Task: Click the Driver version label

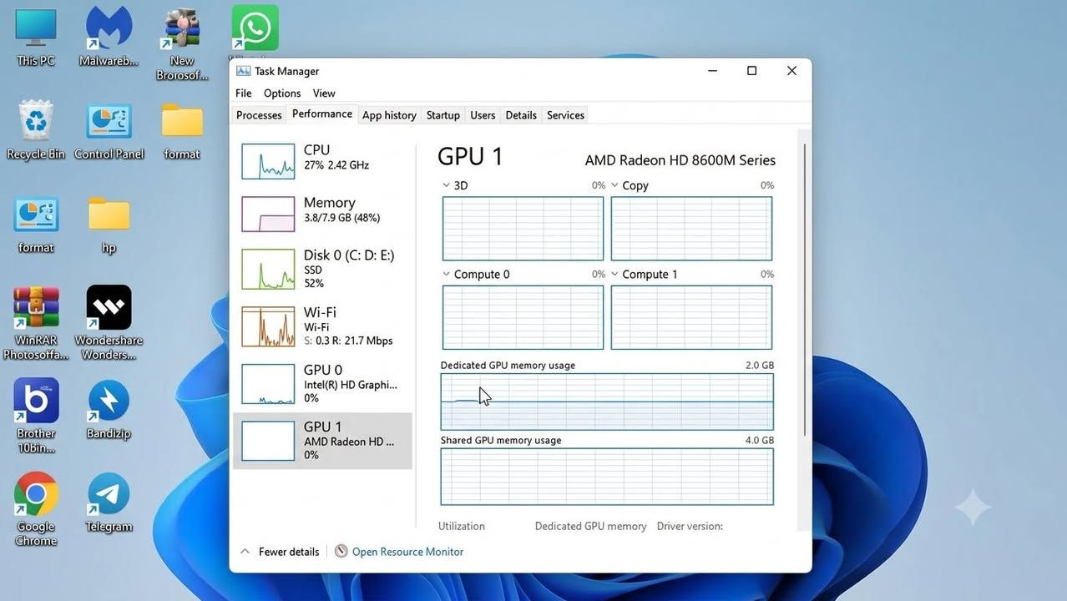Action: (x=690, y=526)
